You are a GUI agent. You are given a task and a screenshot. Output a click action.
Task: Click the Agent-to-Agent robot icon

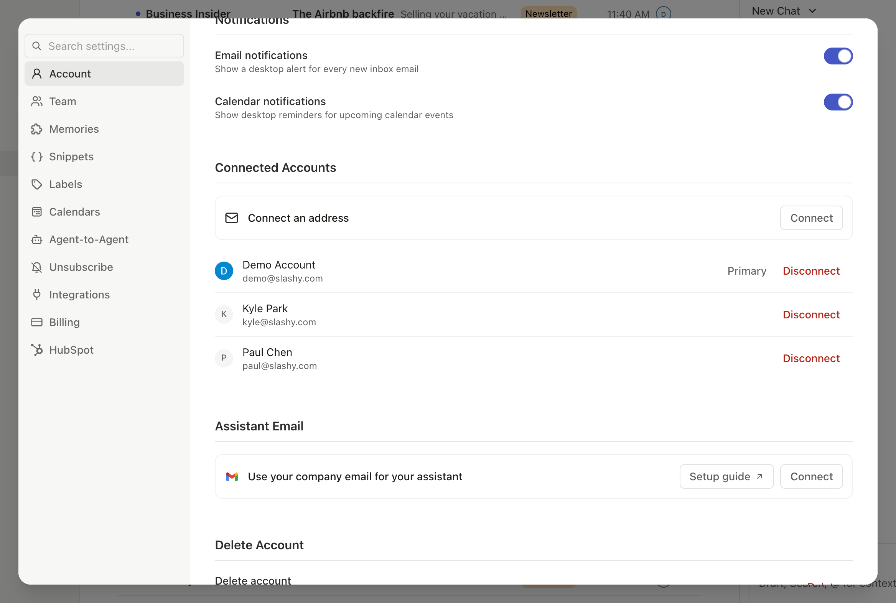click(x=37, y=240)
